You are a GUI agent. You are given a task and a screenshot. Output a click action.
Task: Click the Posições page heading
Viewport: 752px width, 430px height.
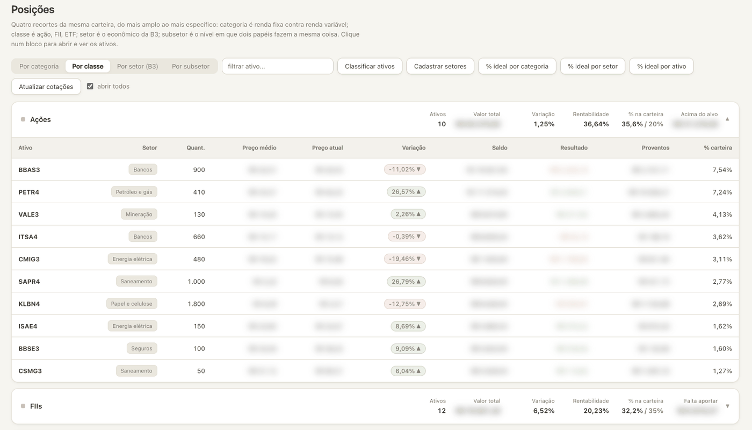pos(33,10)
